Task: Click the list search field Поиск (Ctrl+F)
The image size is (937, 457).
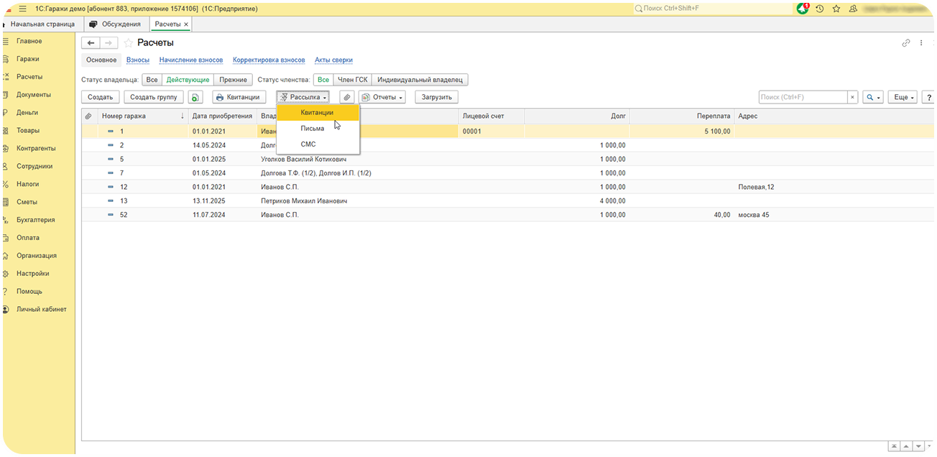Action: click(x=803, y=97)
